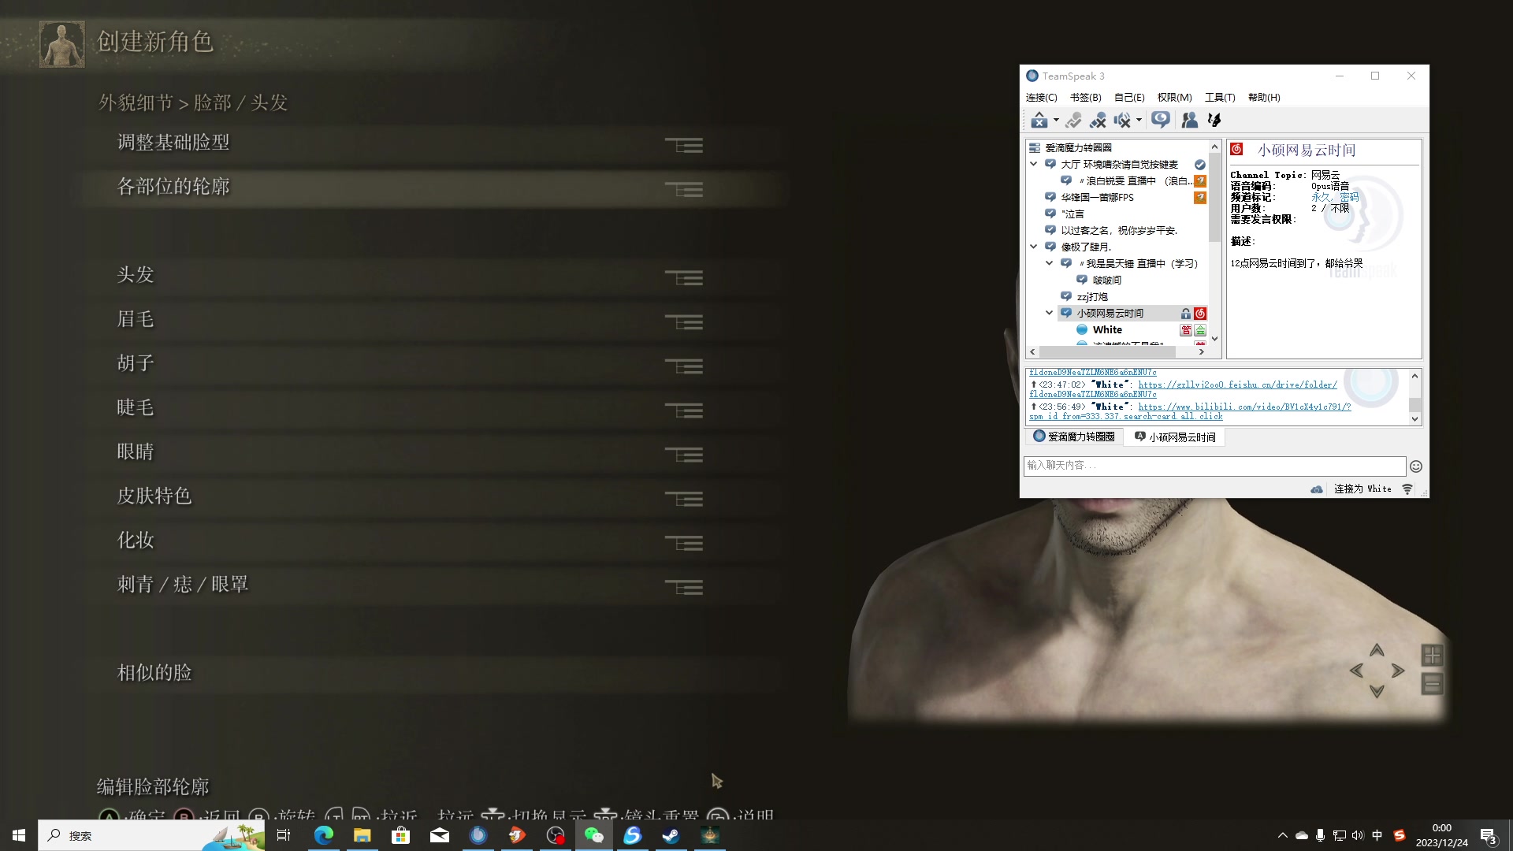Open the 工具(T) menu
1513x851 pixels.
tap(1220, 97)
